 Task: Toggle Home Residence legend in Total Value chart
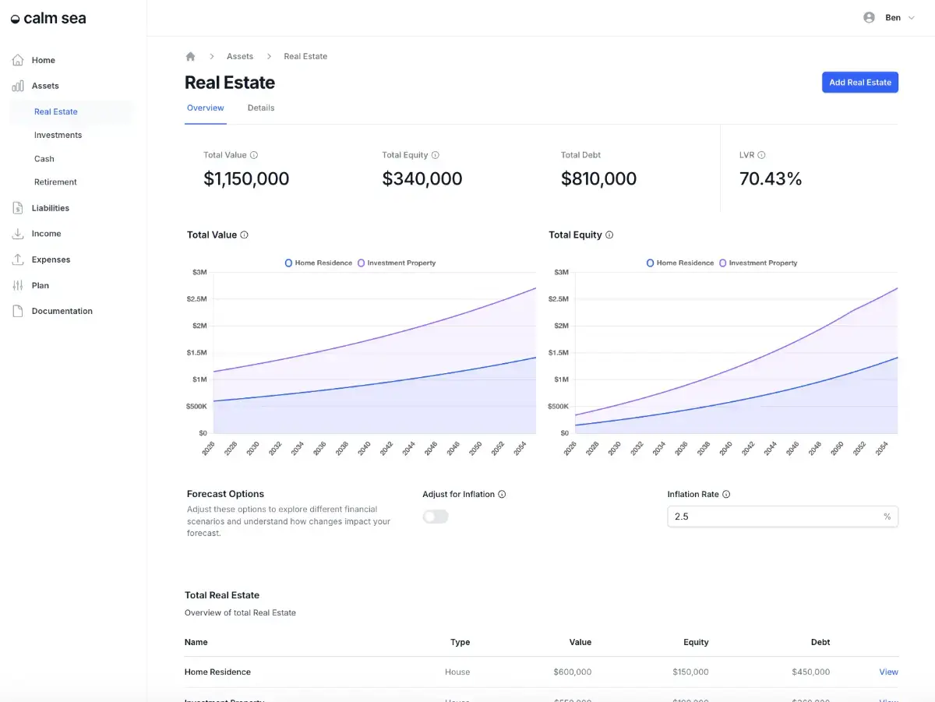[319, 263]
